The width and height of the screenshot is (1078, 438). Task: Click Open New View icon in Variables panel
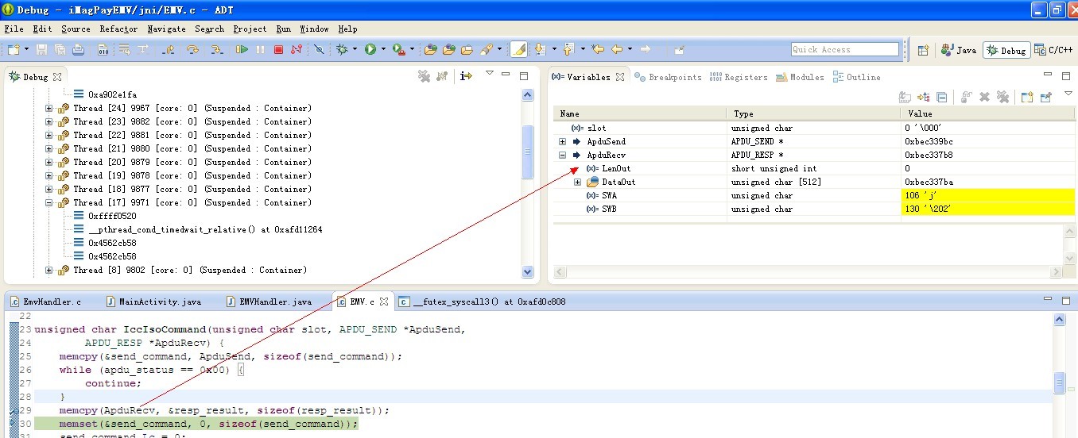click(1027, 98)
